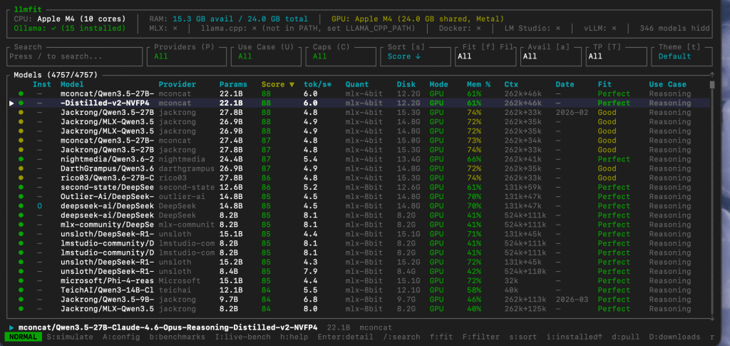Click the Params column header
This screenshot has height=346, width=730.
(x=233, y=84)
